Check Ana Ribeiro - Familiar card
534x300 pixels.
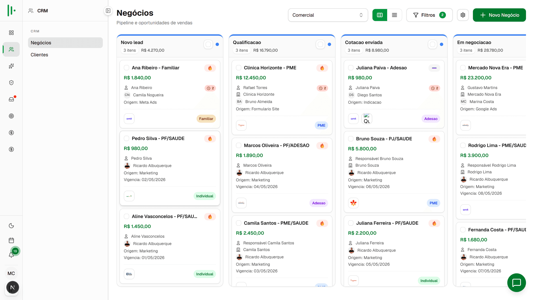point(127,68)
